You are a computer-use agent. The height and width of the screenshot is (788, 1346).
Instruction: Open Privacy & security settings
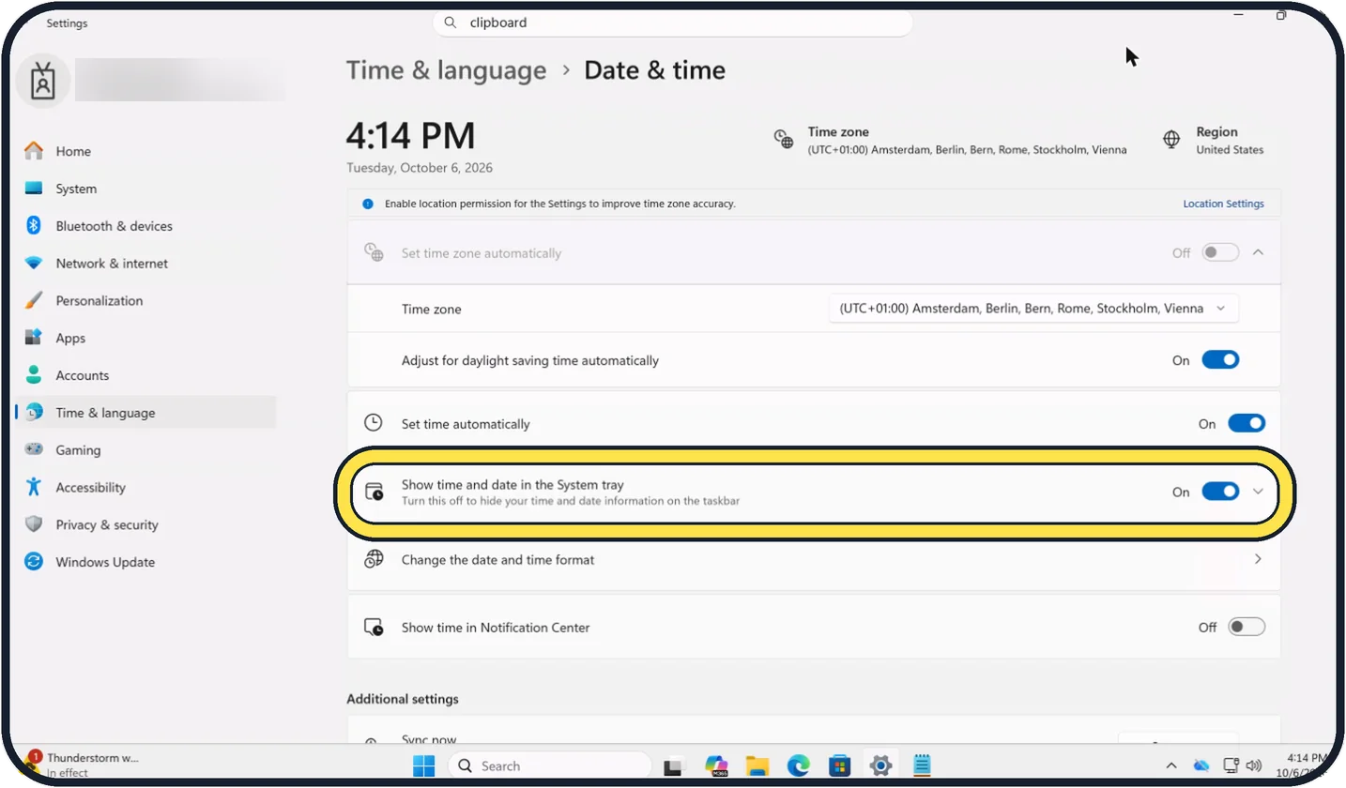[145, 525]
